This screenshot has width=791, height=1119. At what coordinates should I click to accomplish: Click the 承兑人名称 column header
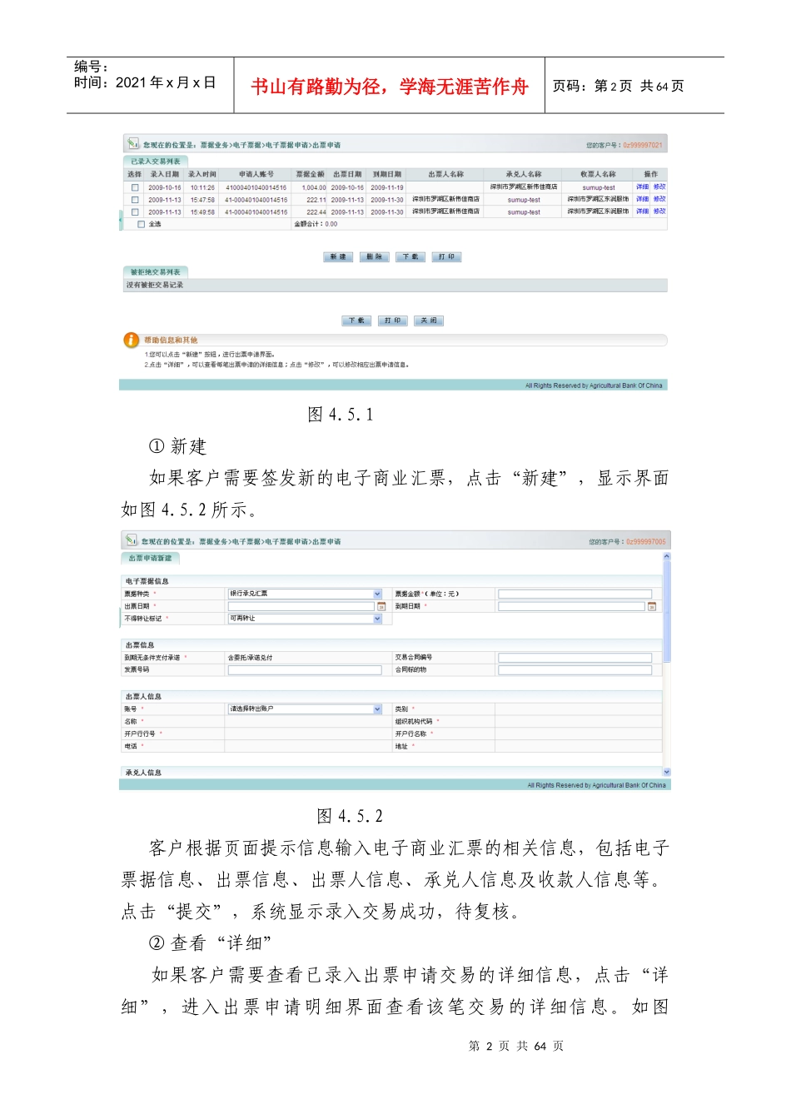pos(524,174)
